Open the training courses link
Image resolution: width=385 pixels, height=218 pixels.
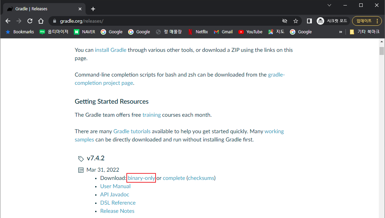click(151, 115)
